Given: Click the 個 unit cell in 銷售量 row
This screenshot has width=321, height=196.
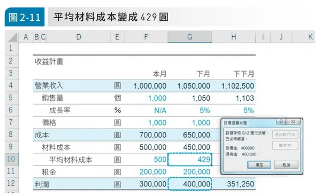Looking at the screenshot, I should pos(118,98).
